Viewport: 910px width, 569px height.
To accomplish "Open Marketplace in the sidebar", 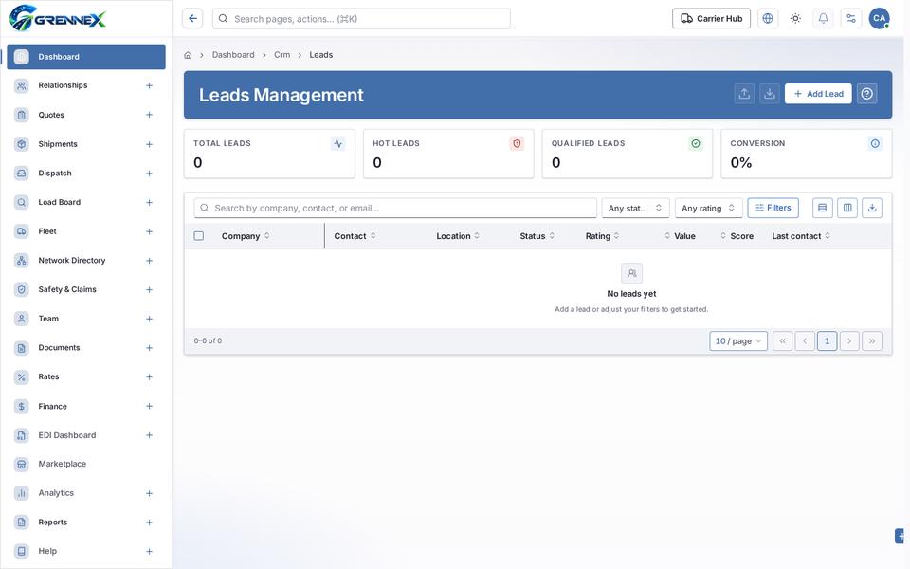I will tap(86, 464).
